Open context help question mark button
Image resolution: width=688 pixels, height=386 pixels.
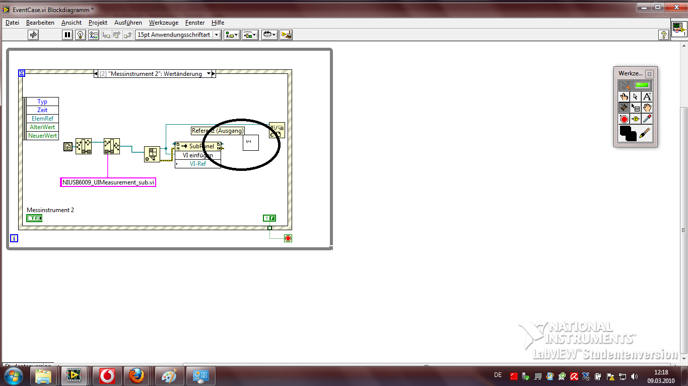[664, 35]
